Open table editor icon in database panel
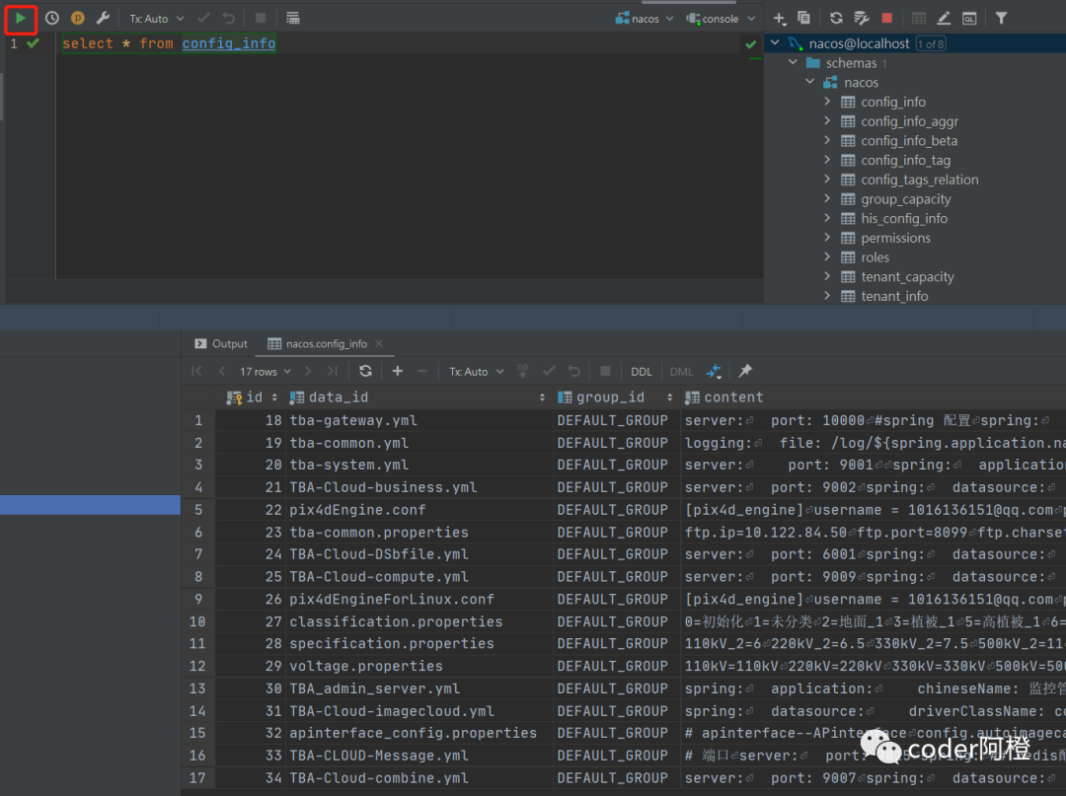The width and height of the screenshot is (1066, 796). (919, 19)
